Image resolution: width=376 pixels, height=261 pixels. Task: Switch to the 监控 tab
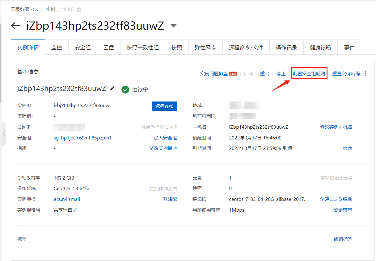click(x=57, y=48)
